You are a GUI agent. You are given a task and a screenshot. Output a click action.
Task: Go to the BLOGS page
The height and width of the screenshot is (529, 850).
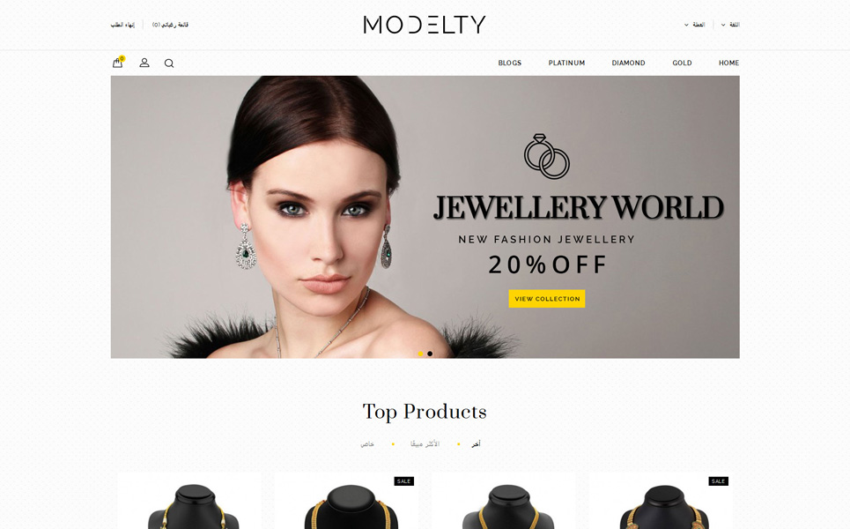(x=510, y=63)
